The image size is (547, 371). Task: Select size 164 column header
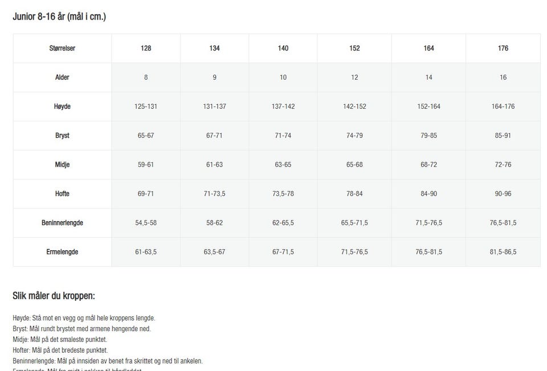point(428,48)
